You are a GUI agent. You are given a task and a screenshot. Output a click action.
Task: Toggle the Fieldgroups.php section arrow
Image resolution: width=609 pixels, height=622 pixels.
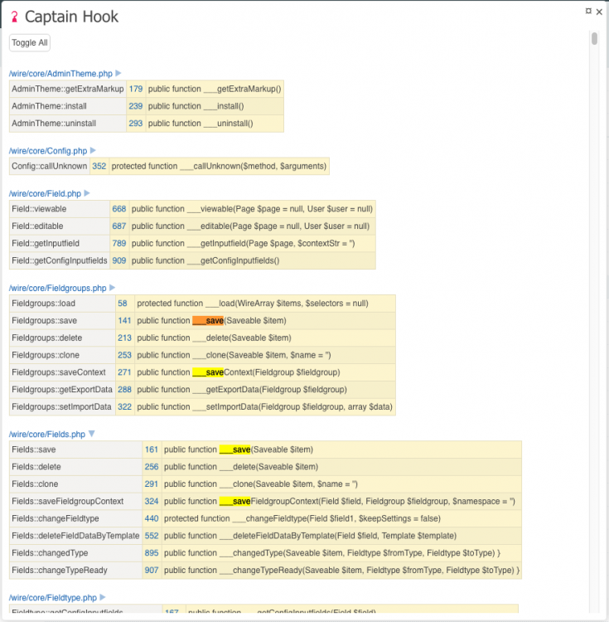pos(113,288)
